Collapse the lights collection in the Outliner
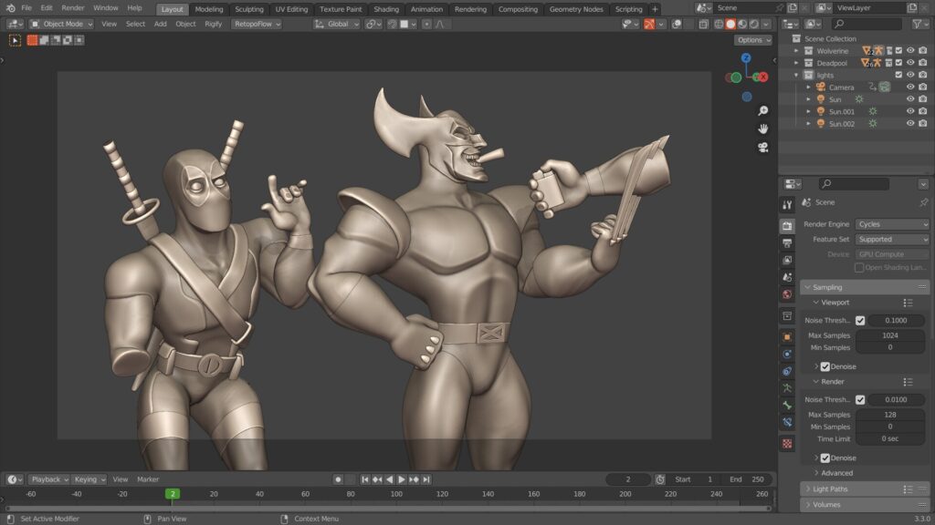This screenshot has height=525, width=935. coord(795,75)
